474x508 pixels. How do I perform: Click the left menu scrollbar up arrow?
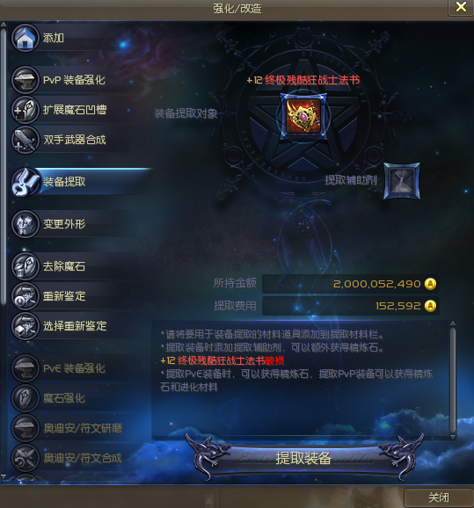click(x=4, y=25)
